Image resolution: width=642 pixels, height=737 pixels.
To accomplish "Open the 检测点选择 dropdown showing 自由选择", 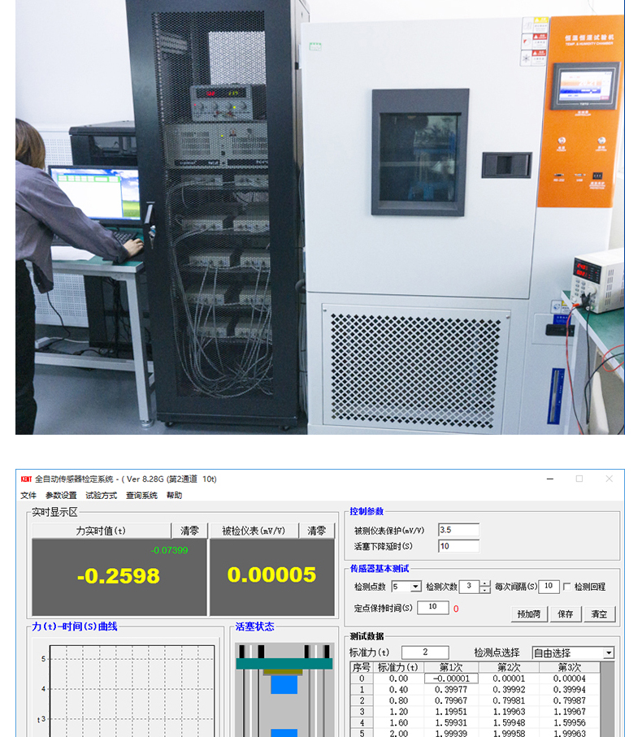I will 608,653.
